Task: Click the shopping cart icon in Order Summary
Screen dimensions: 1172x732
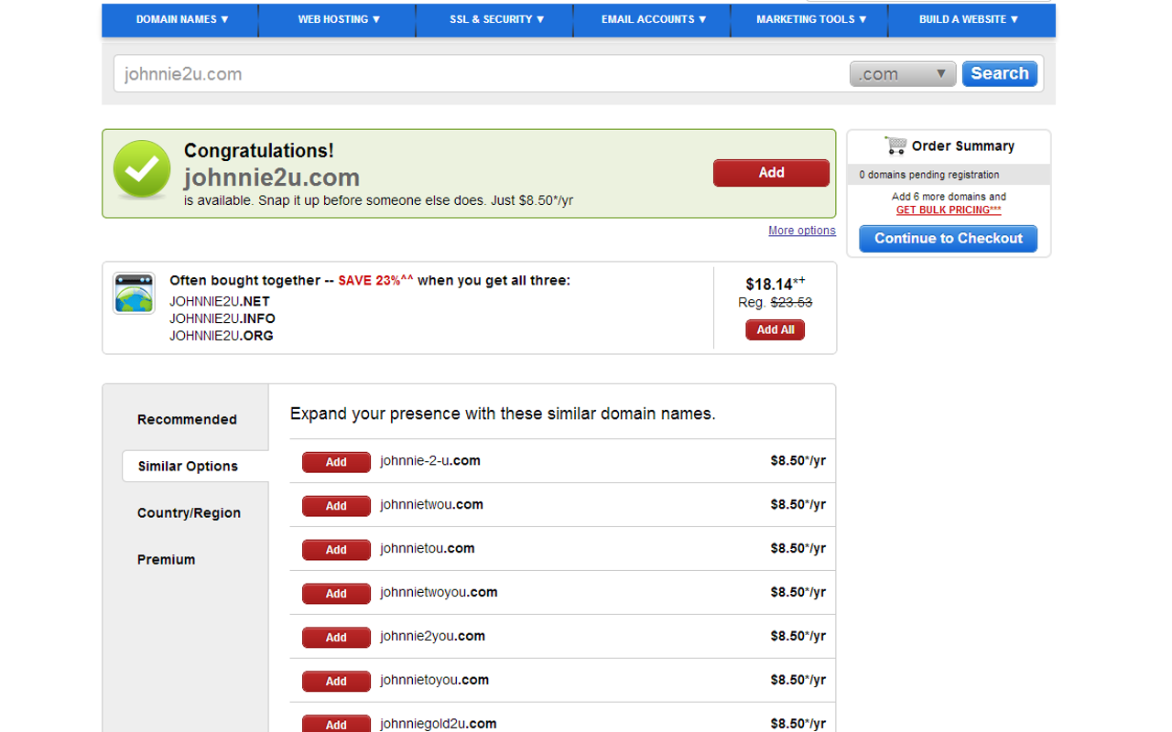Action: pyautogui.click(x=894, y=145)
